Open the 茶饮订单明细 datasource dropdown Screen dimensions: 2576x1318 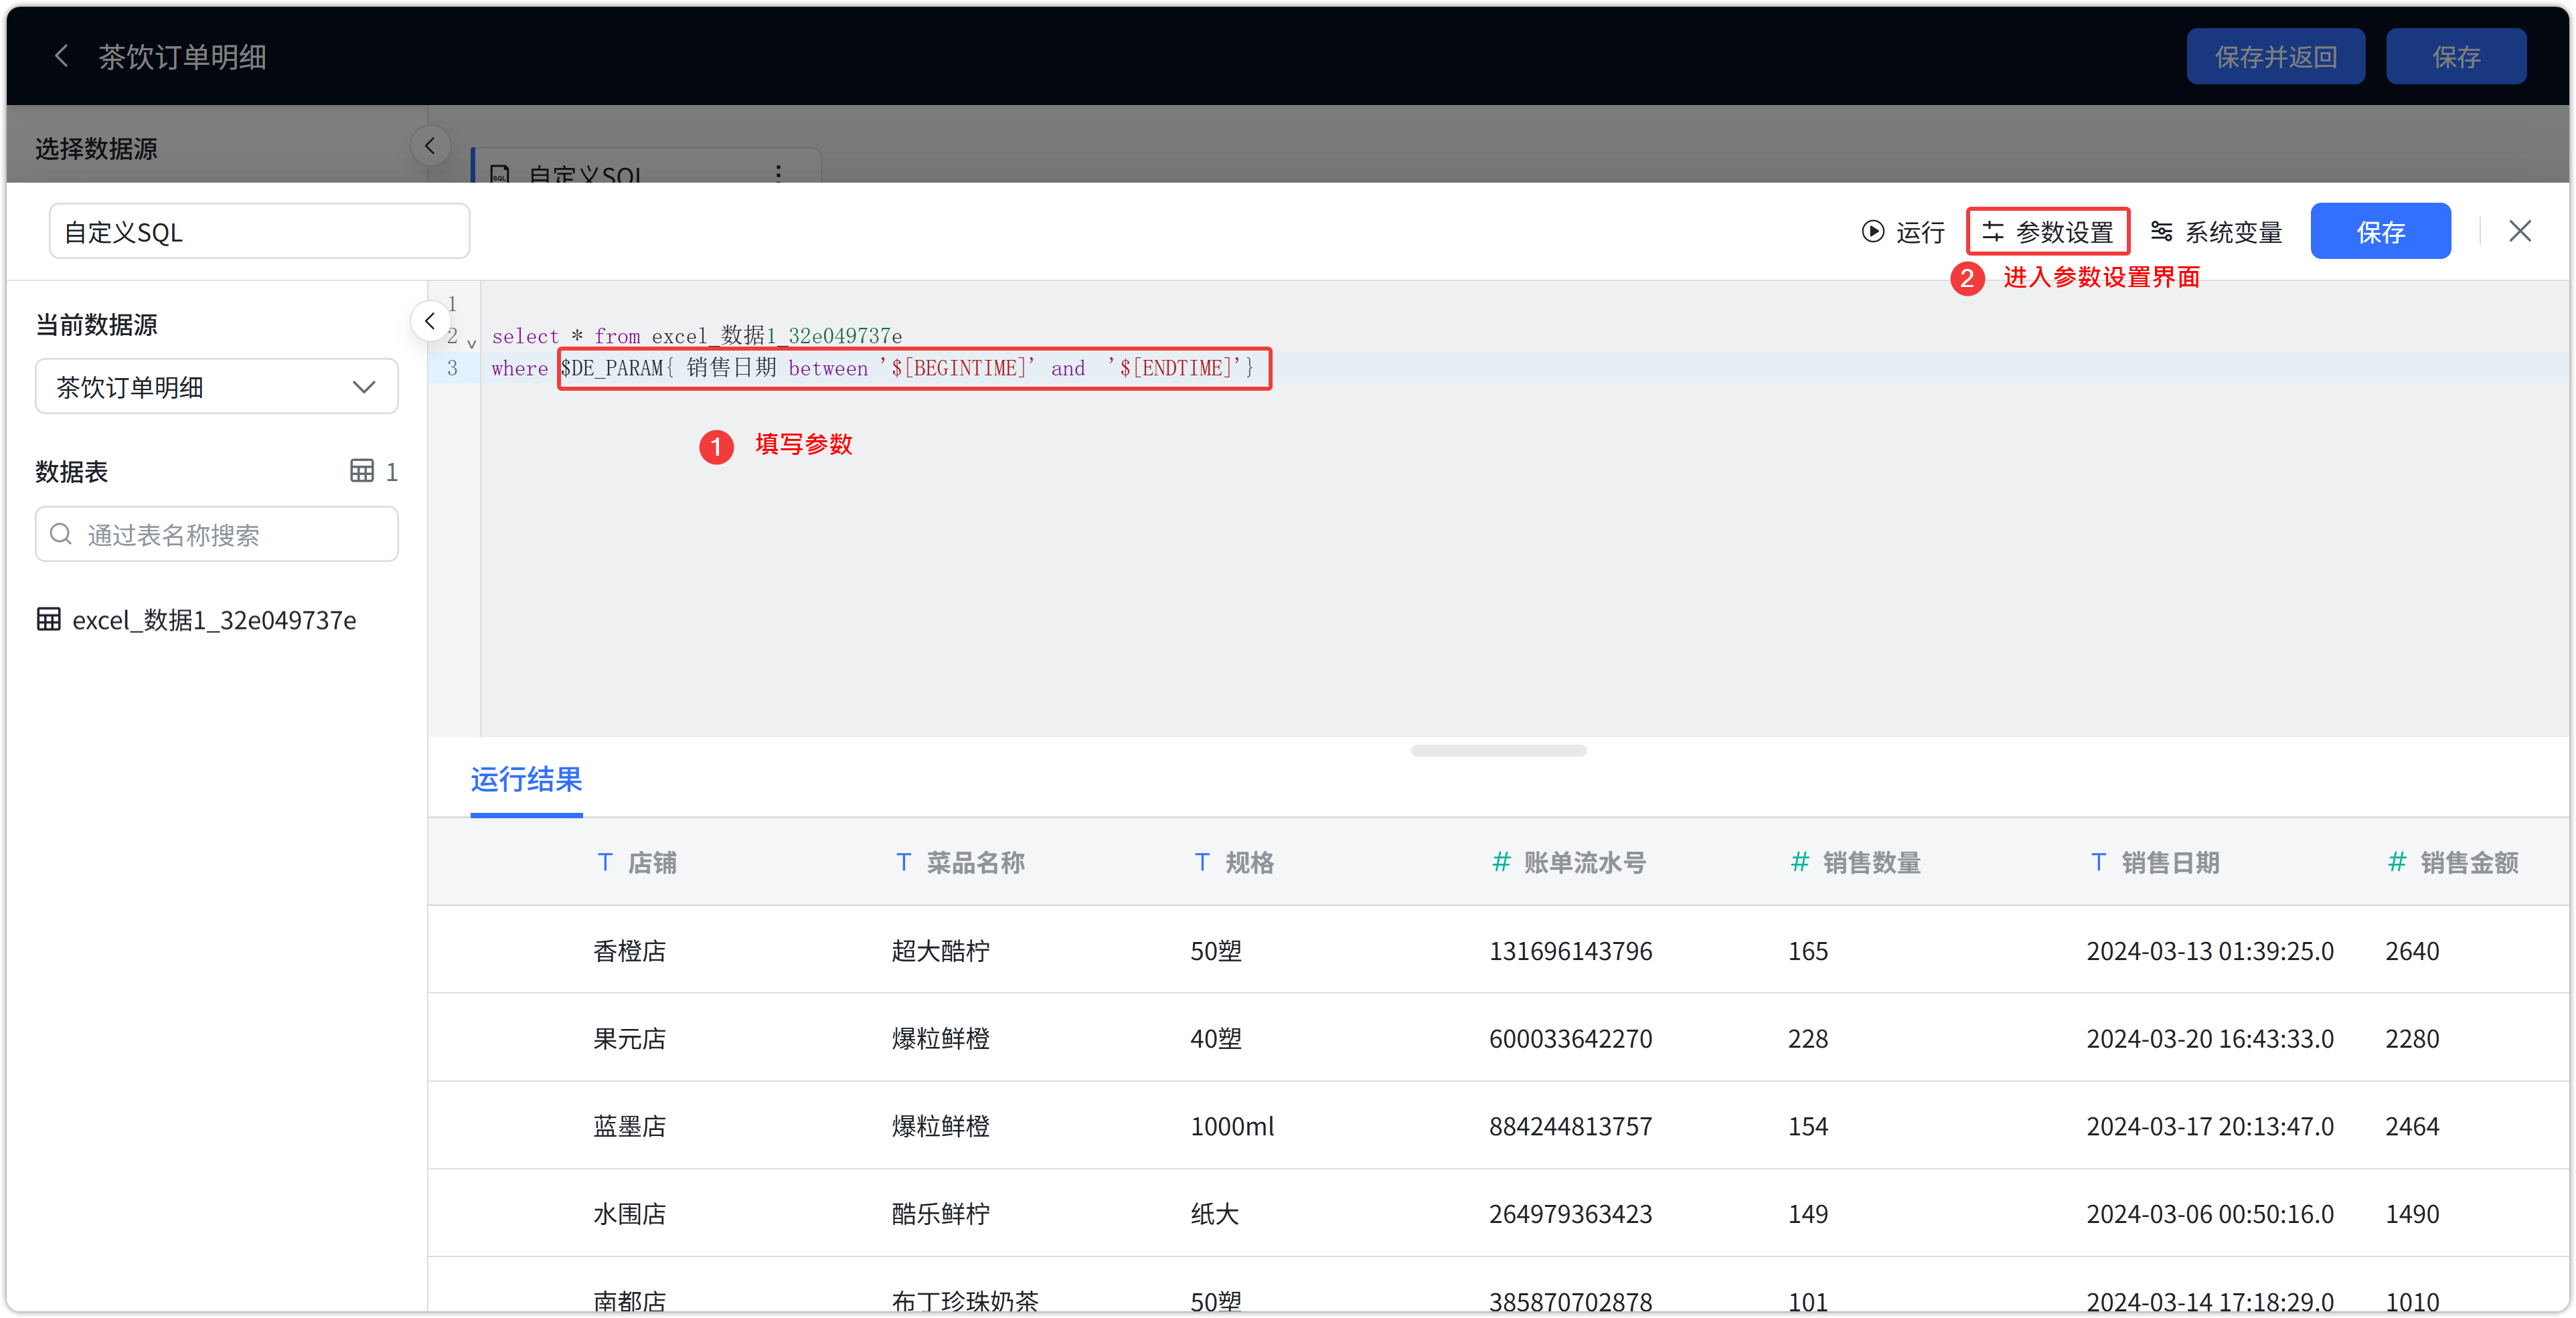216,387
